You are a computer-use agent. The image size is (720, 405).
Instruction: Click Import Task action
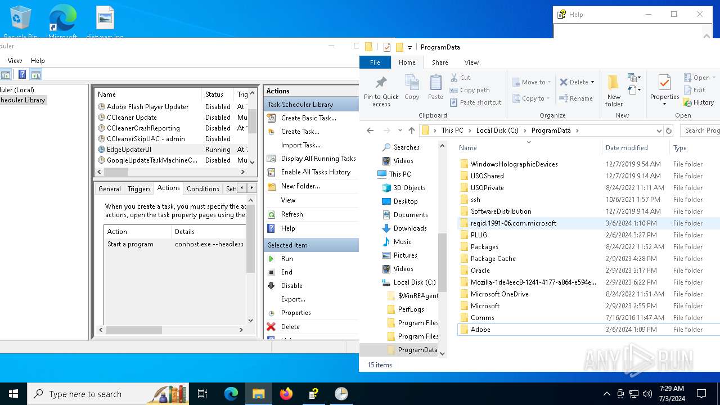[300, 145]
